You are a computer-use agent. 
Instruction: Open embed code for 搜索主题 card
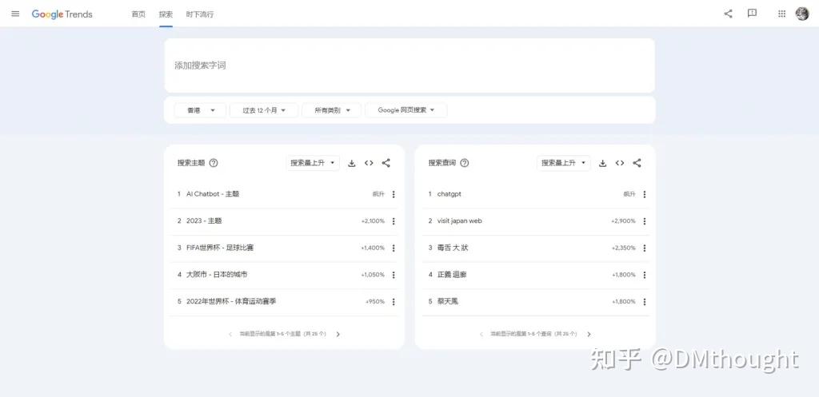coord(369,163)
